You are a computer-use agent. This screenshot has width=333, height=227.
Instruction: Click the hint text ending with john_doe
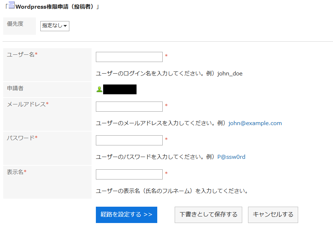pyautogui.click(x=169, y=74)
